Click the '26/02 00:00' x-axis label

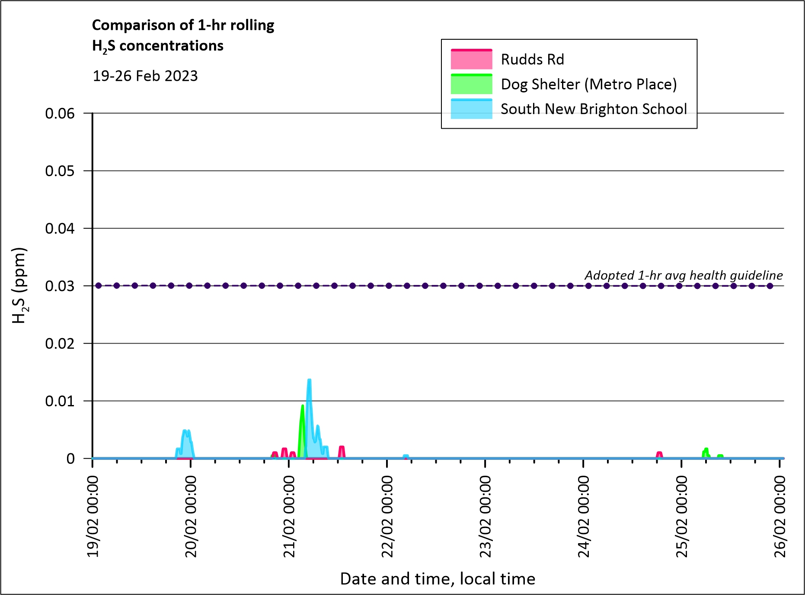779,516
